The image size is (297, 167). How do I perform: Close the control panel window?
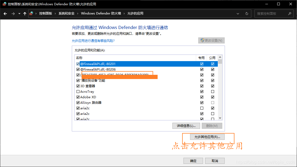pyautogui.click(x=291, y=4)
